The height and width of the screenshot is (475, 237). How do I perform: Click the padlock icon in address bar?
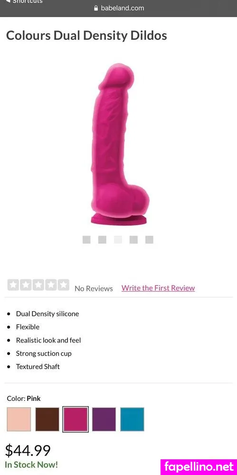click(96, 8)
